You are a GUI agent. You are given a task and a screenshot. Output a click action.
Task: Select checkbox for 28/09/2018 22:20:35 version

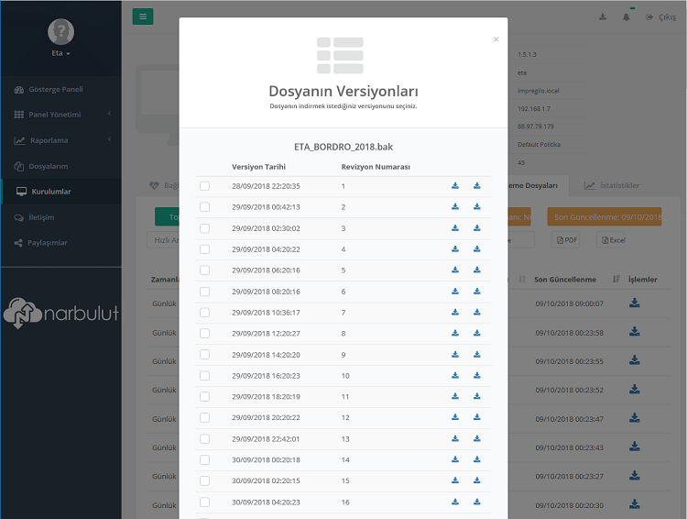(x=205, y=186)
